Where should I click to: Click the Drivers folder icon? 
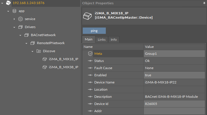point(20,27)
